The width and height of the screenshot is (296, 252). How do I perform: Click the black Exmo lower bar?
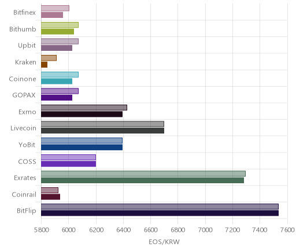click(82, 114)
